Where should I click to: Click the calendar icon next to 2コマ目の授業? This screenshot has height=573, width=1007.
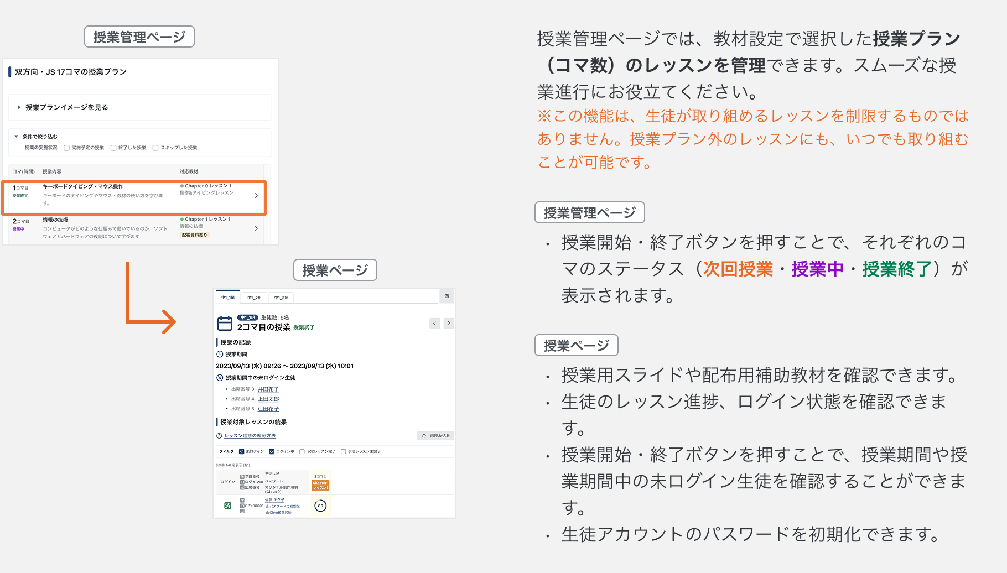pyautogui.click(x=226, y=324)
